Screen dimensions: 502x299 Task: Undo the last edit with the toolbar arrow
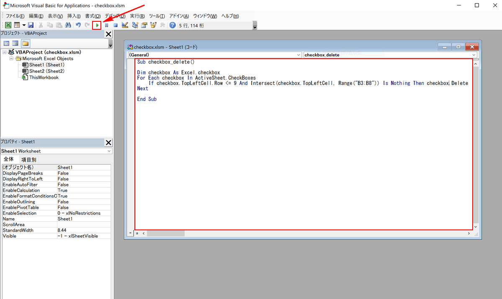78,25
